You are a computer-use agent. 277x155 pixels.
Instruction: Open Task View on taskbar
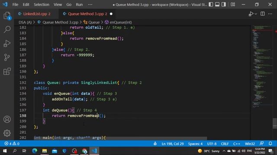coord(24,151)
